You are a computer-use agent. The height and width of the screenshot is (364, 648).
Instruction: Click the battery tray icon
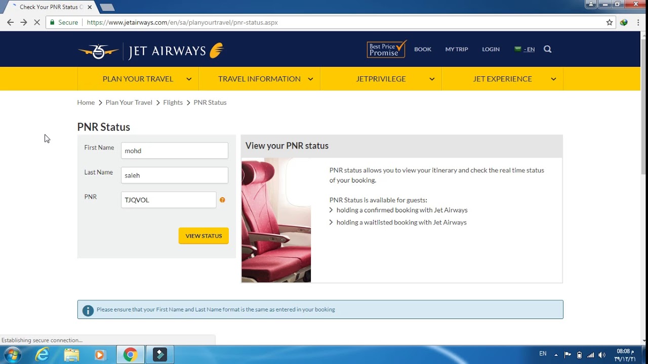click(x=579, y=355)
